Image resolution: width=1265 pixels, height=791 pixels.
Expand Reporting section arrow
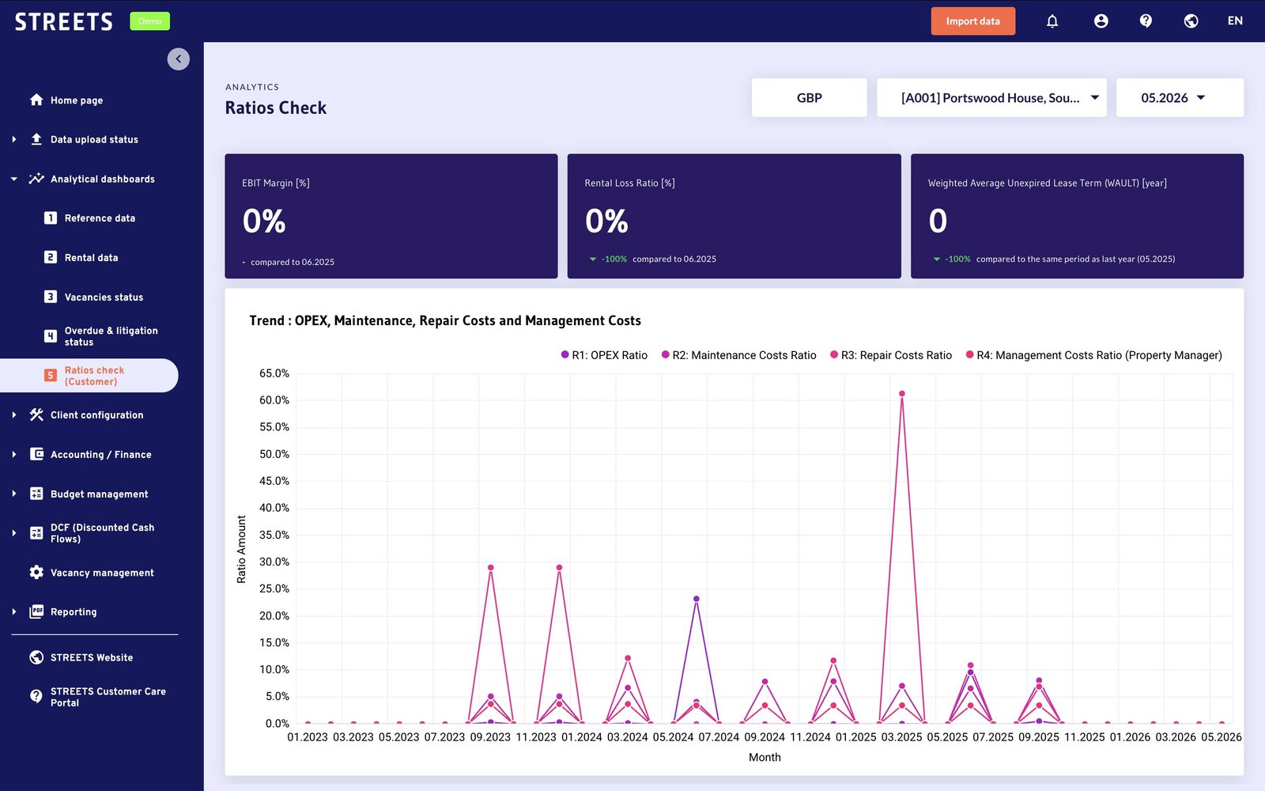click(14, 611)
